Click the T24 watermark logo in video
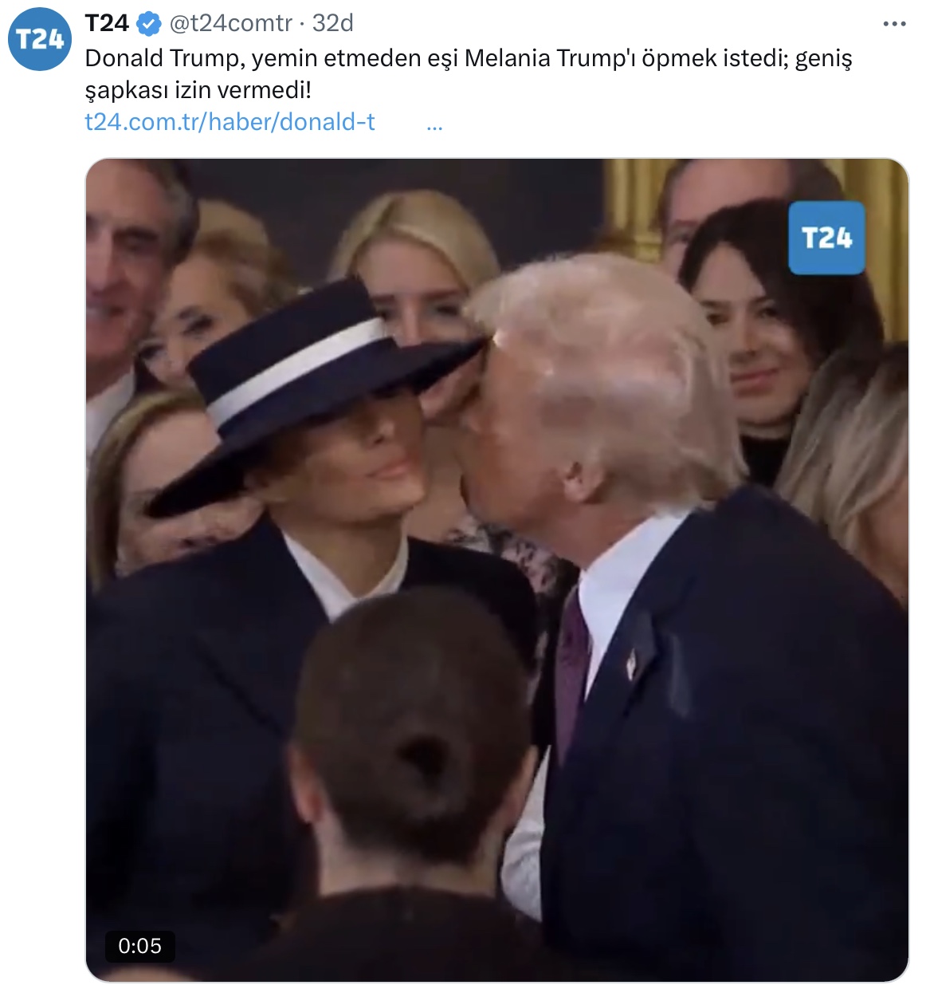 (826, 238)
